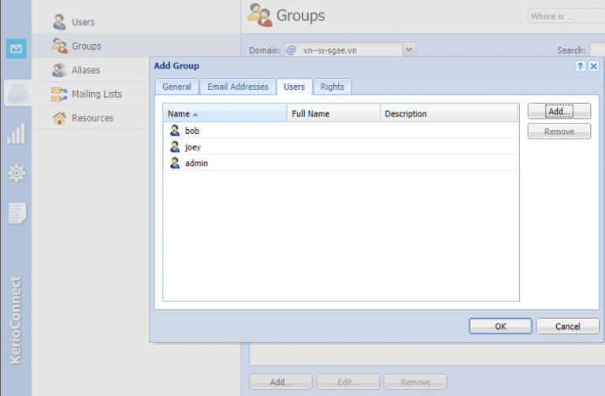Click the envelope icon in left sidebar
Screen dimensions: 605x396
point(16,50)
